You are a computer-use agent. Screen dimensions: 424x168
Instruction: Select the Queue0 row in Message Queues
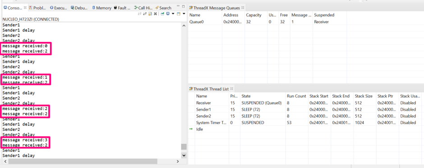(267, 22)
